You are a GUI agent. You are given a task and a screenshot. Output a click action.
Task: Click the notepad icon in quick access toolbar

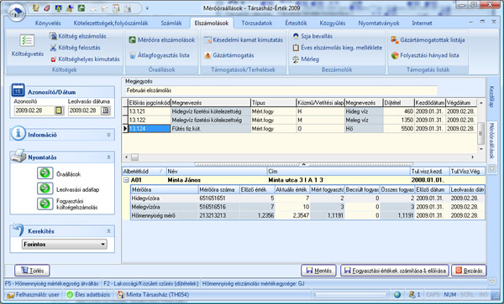point(36,8)
